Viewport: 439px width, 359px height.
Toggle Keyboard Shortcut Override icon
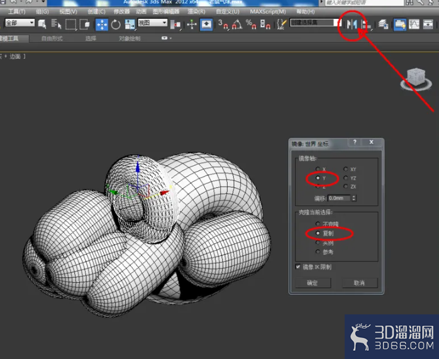(x=206, y=25)
